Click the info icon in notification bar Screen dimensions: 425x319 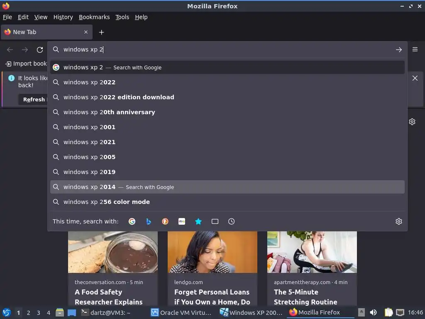[11, 78]
